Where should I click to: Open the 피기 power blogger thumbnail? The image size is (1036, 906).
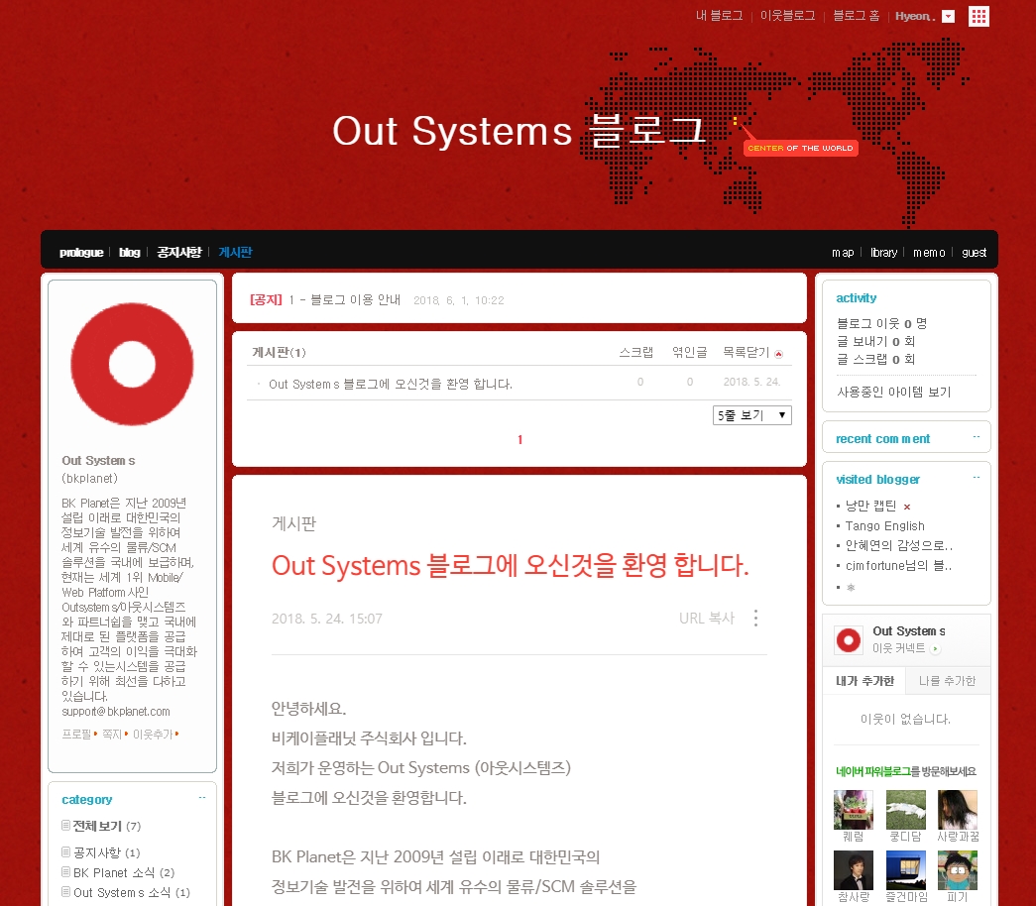click(x=958, y=870)
